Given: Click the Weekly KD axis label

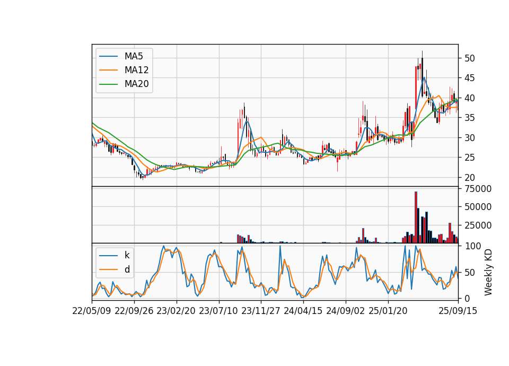Looking at the screenshot, I should tap(488, 272).
